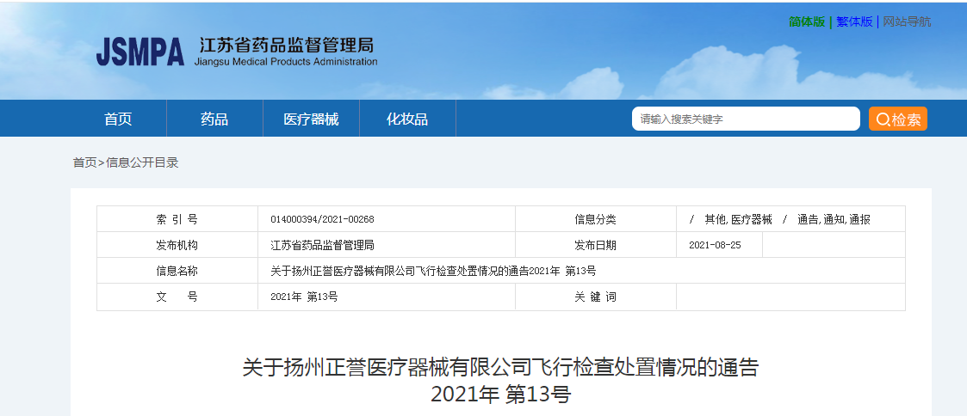Click publish date 2021-08-25

[x=715, y=245]
